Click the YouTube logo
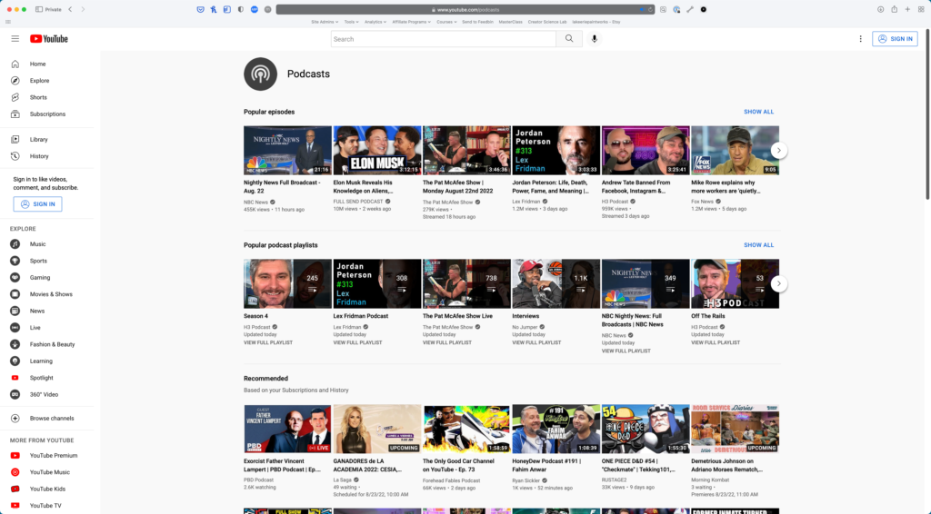 coord(49,39)
